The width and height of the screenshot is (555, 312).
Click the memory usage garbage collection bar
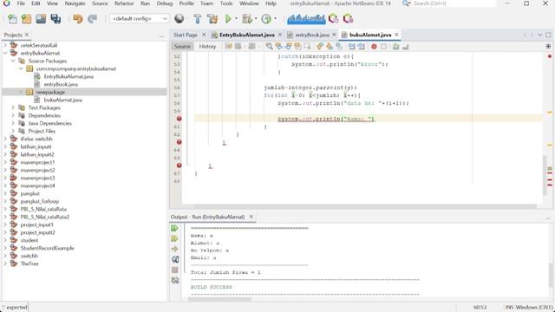306,19
